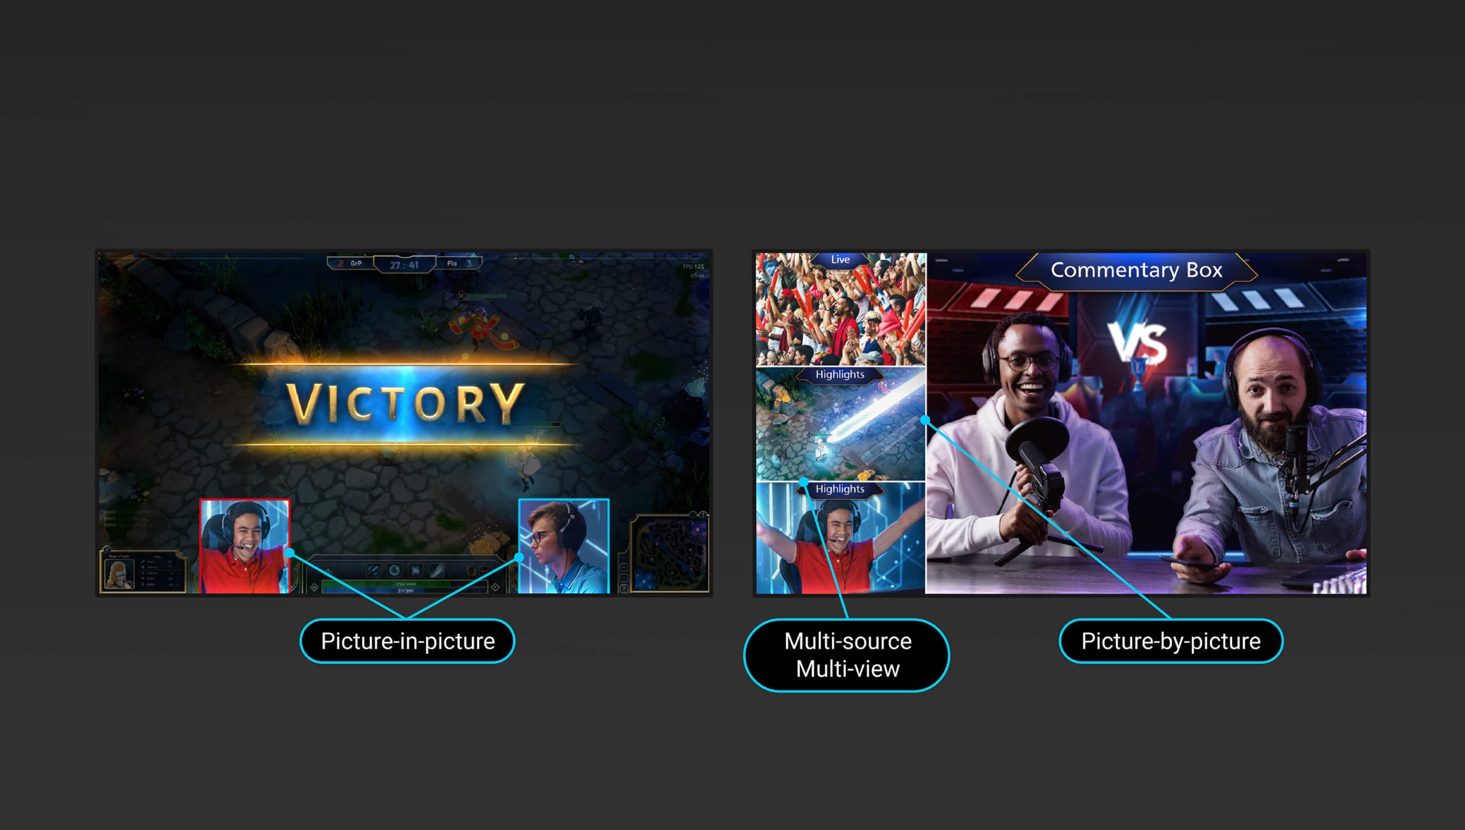The height and width of the screenshot is (830, 1465).
Task: Click the Picture-in-picture label
Action: tap(407, 641)
